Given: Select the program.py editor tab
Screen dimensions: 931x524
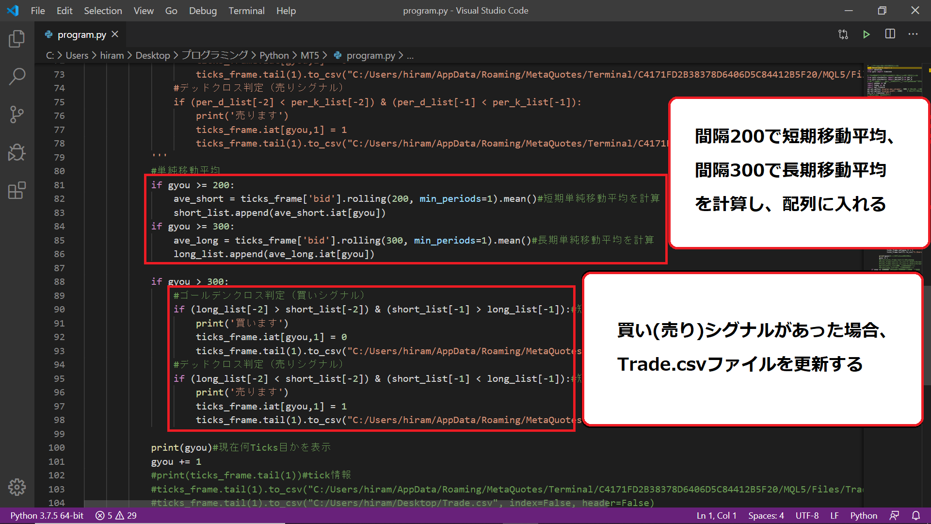Looking at the screenshot, I should point(81,34).
